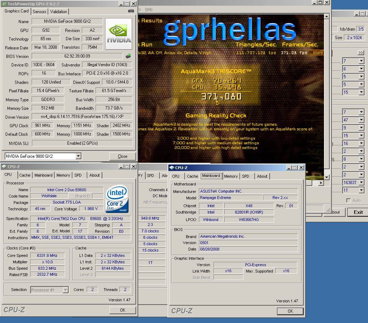The width and height of the screenshot is (368, 323).
Task: Click the GPU Clock 961 MHz value
Action: pos(43,125)
